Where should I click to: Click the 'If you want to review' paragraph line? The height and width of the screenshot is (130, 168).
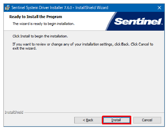(x=83, y=44)
